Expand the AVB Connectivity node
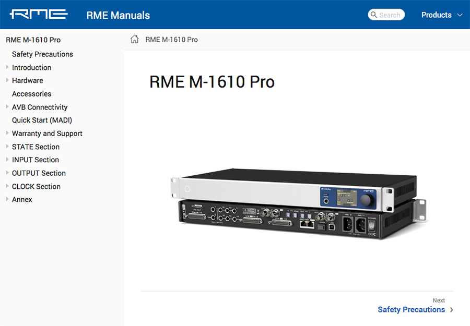 pyautogui.click(x=7, y=106)
